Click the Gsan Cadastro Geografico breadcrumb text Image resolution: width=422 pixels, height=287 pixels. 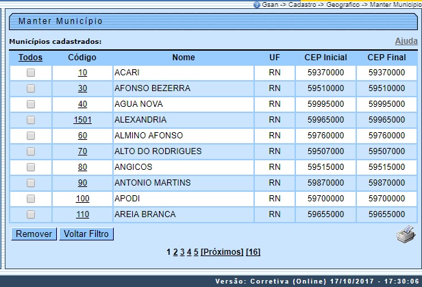point(342,5)
